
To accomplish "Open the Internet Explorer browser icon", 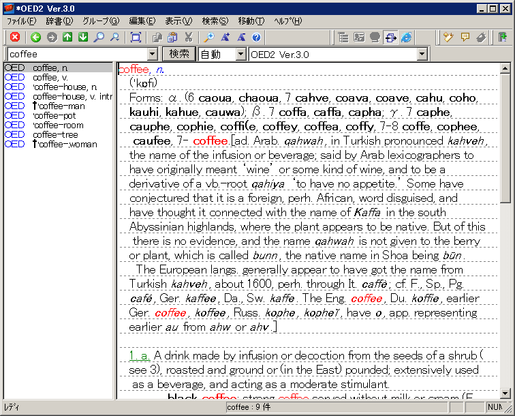I will (406, 37).
